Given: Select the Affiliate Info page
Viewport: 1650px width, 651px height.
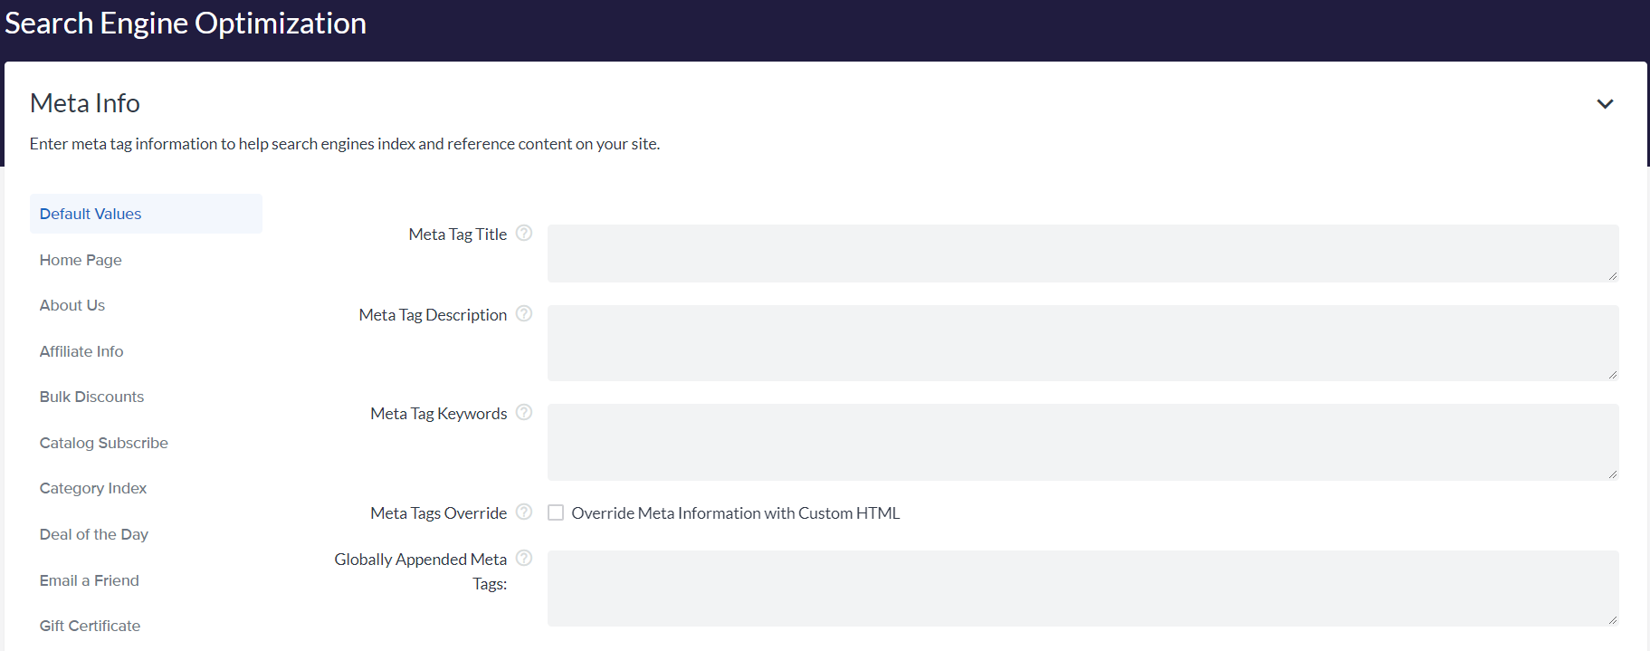Looking at the screenshot, I should 81,351.
